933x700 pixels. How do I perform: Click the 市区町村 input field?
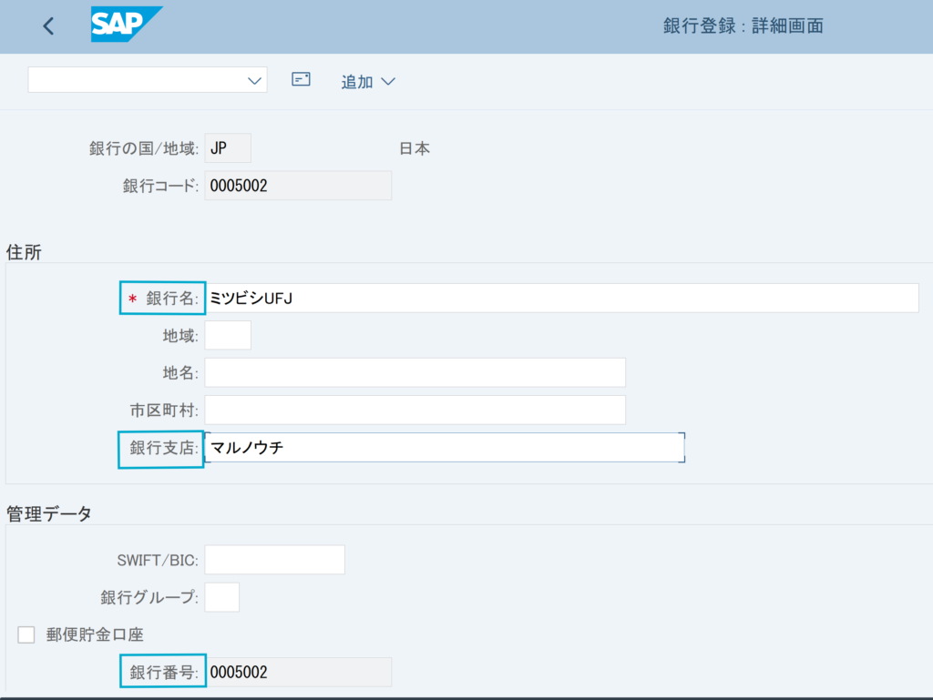tap(415, 410)
